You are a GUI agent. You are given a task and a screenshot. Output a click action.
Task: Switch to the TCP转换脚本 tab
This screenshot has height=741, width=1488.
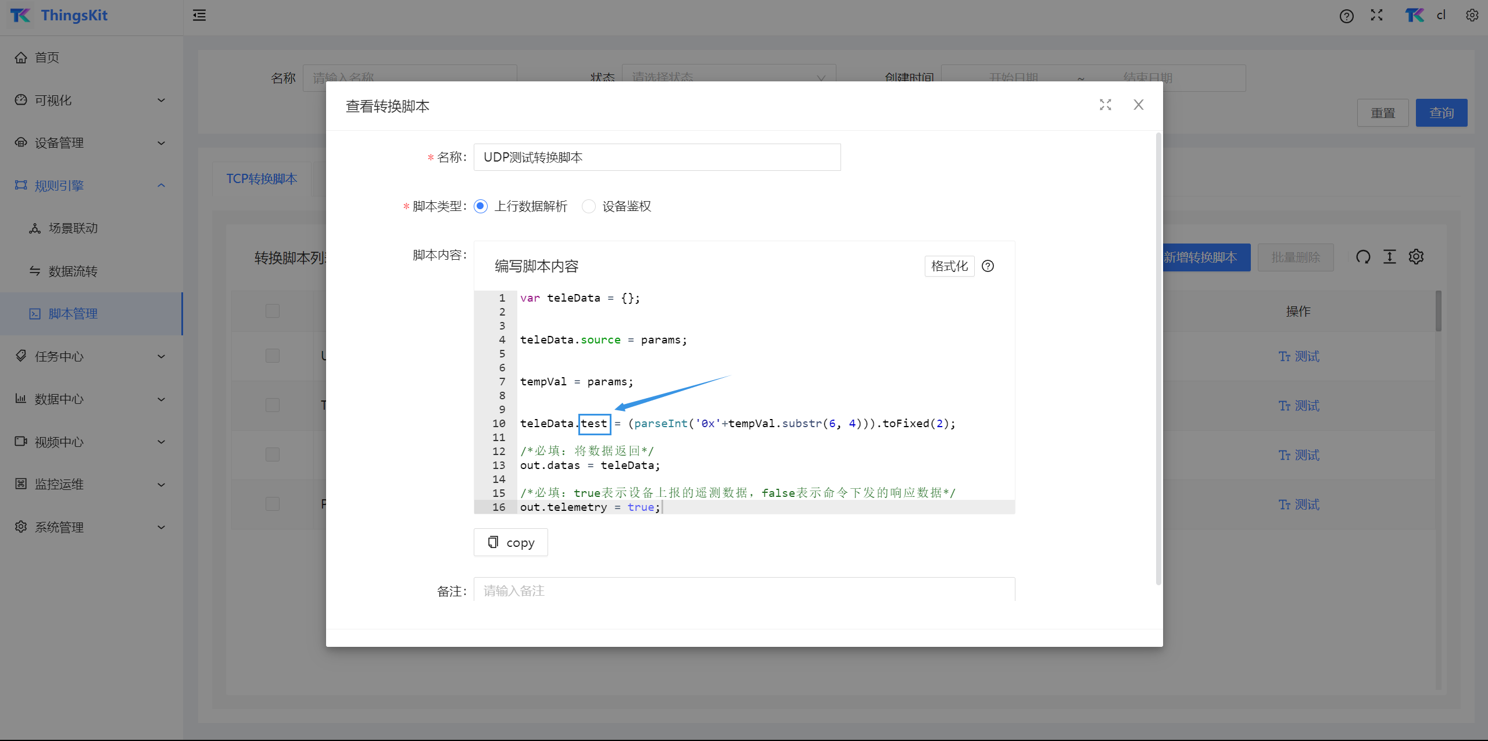(x=262, y=179)
